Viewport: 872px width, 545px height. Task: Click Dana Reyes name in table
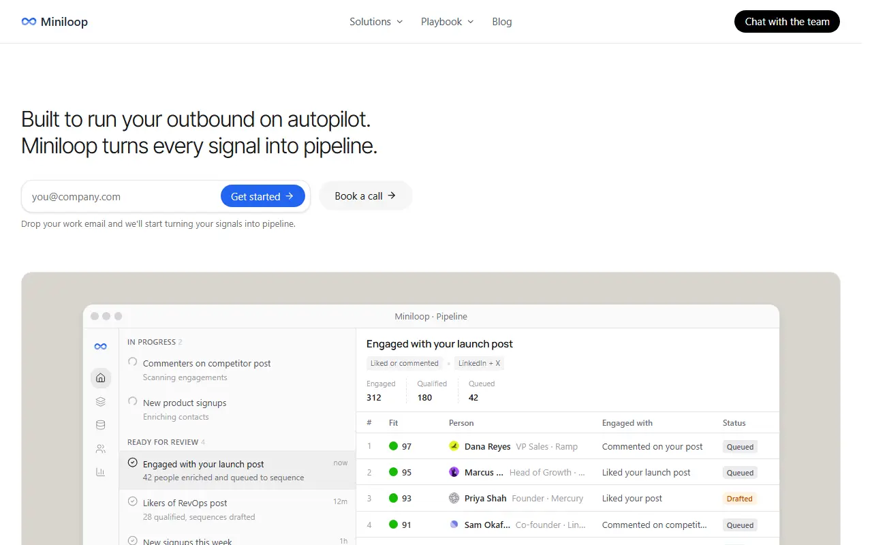[488, 446]
